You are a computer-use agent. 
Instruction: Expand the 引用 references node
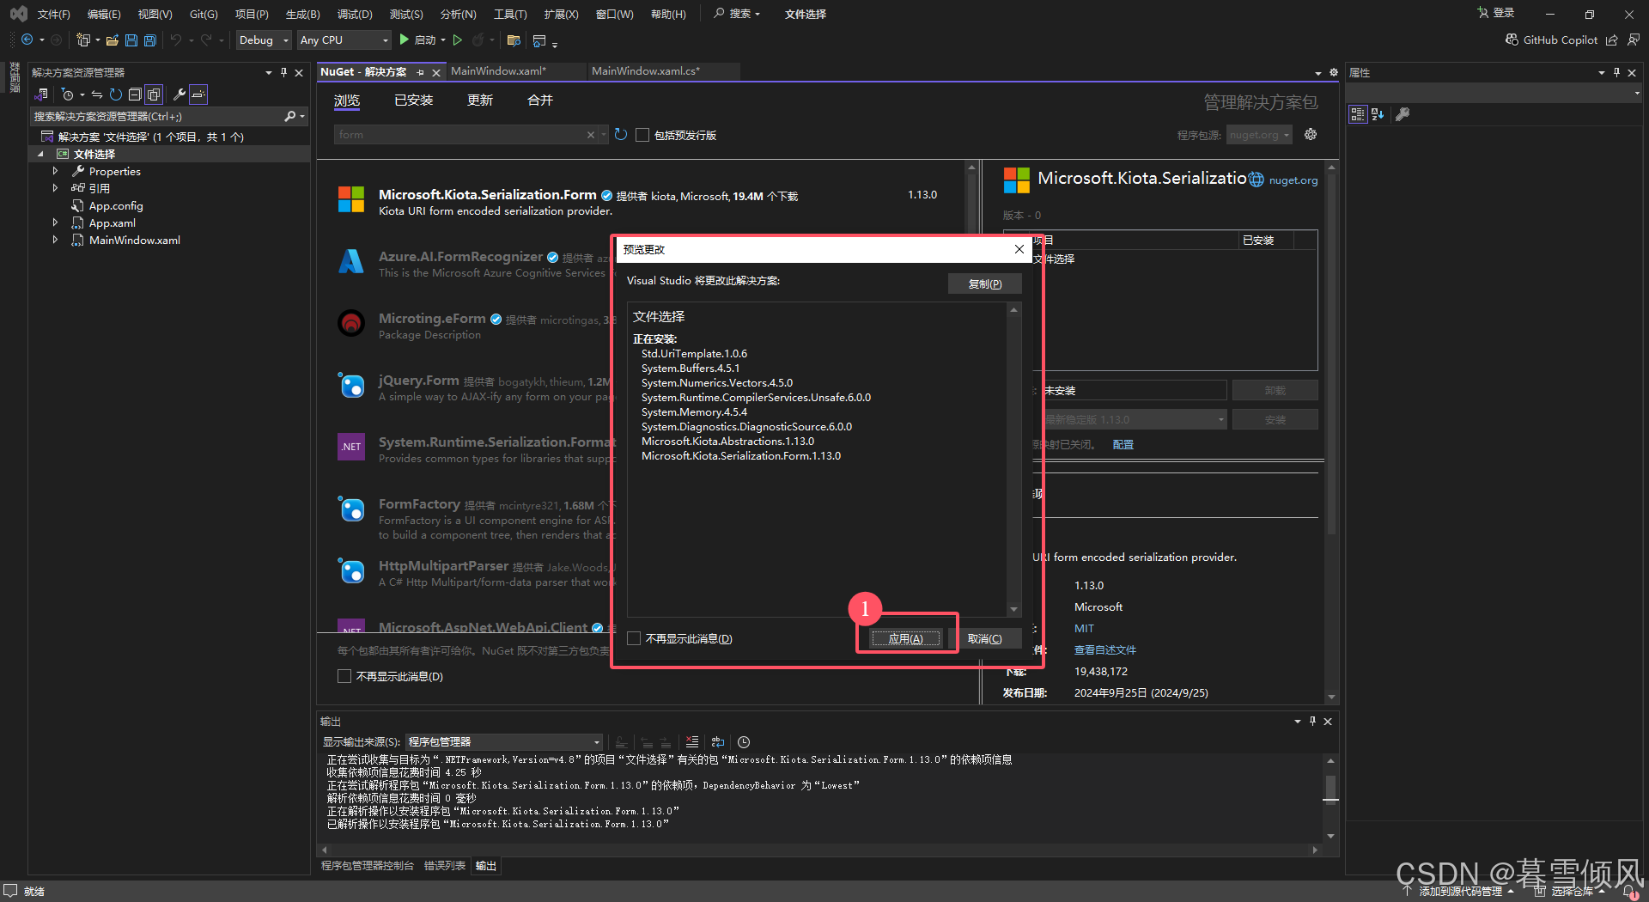tap(55, 188)
